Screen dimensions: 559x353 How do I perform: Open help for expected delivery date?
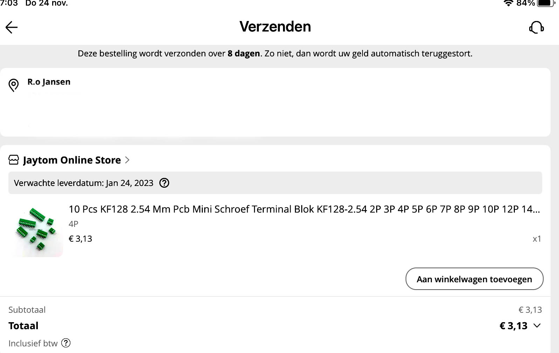coord(164,183)
